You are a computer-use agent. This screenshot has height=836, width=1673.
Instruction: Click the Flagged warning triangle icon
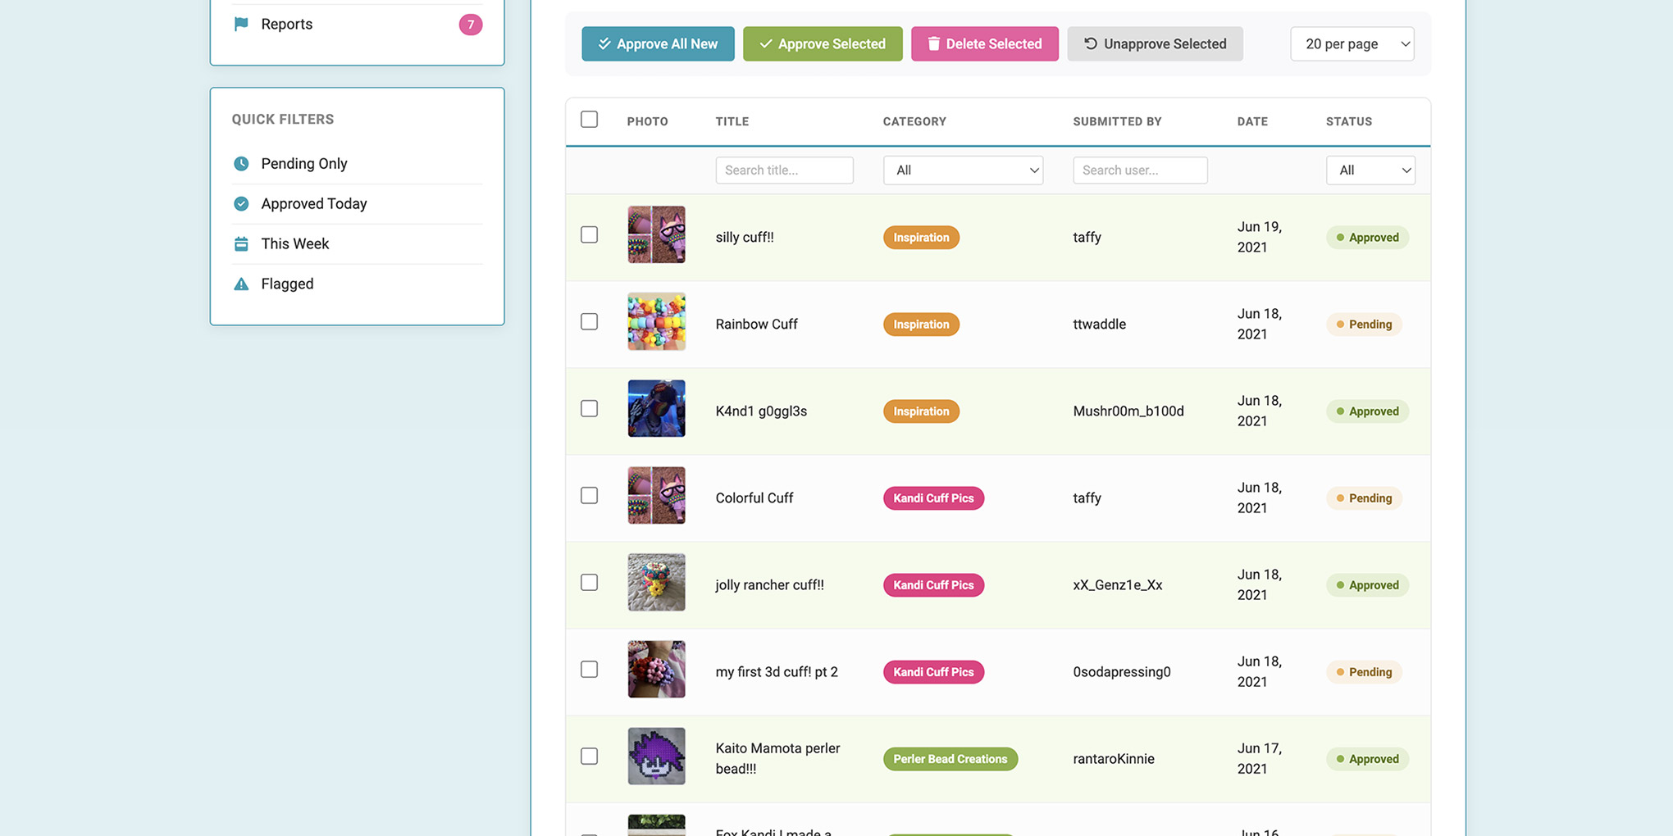point(241,284)
